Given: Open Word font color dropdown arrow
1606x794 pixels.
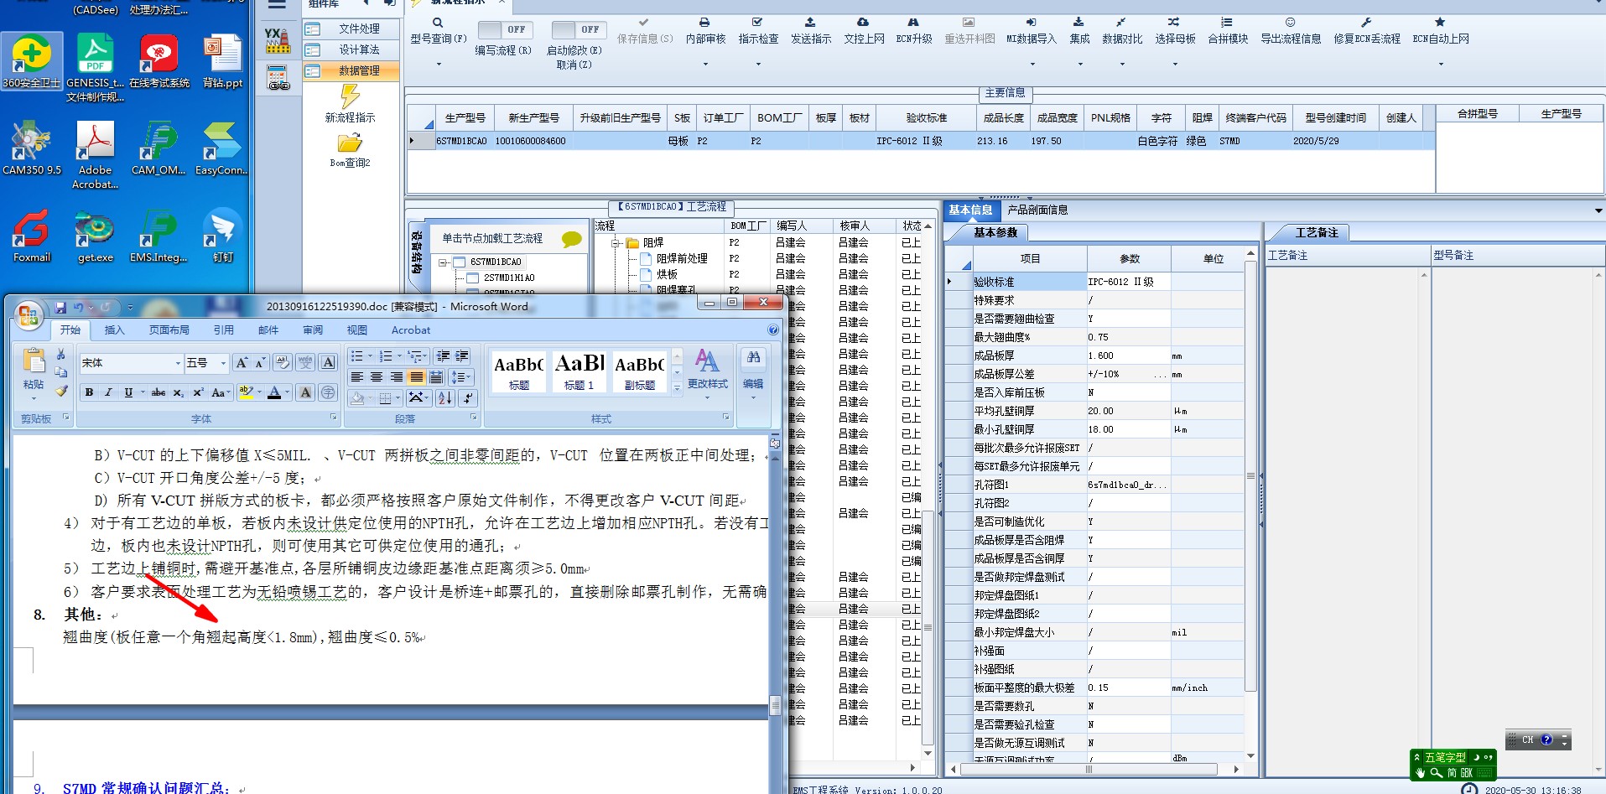Looking at the screenshot, I should click(x=287, y=392).
